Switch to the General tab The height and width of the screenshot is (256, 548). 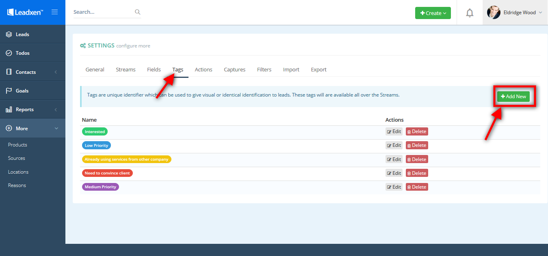pos(95,70)
